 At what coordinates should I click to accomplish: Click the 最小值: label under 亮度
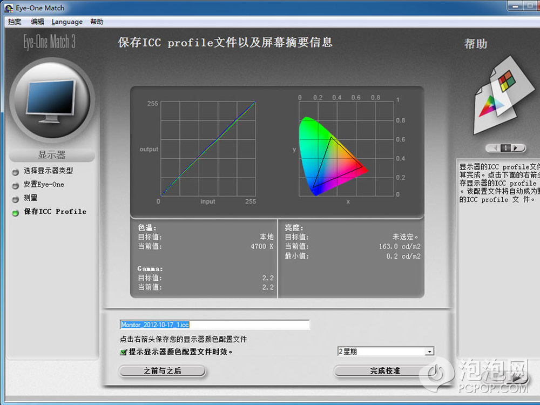296,256
